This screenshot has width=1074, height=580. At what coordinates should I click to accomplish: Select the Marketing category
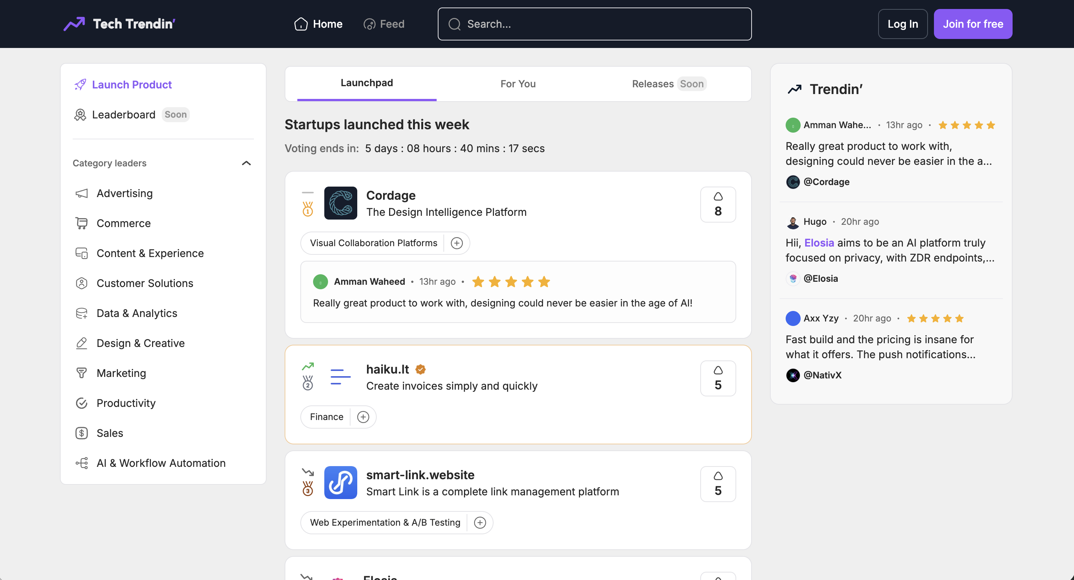pos(121,373)
